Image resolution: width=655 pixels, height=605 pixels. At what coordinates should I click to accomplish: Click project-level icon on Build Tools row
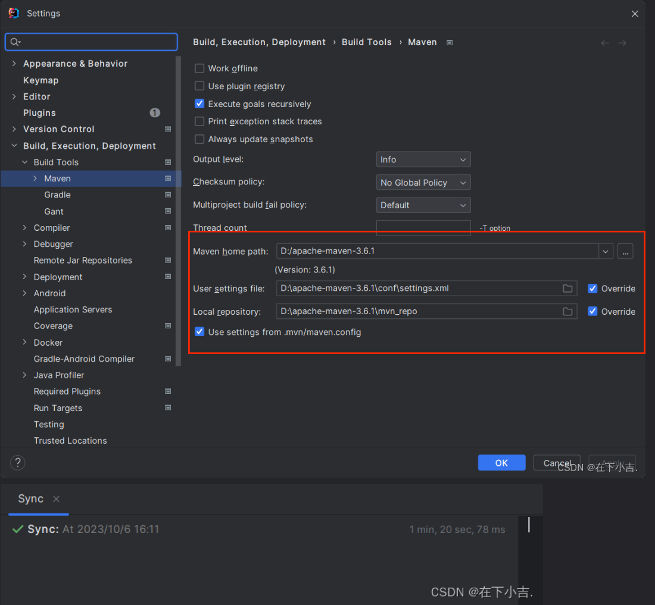[168, 162]
